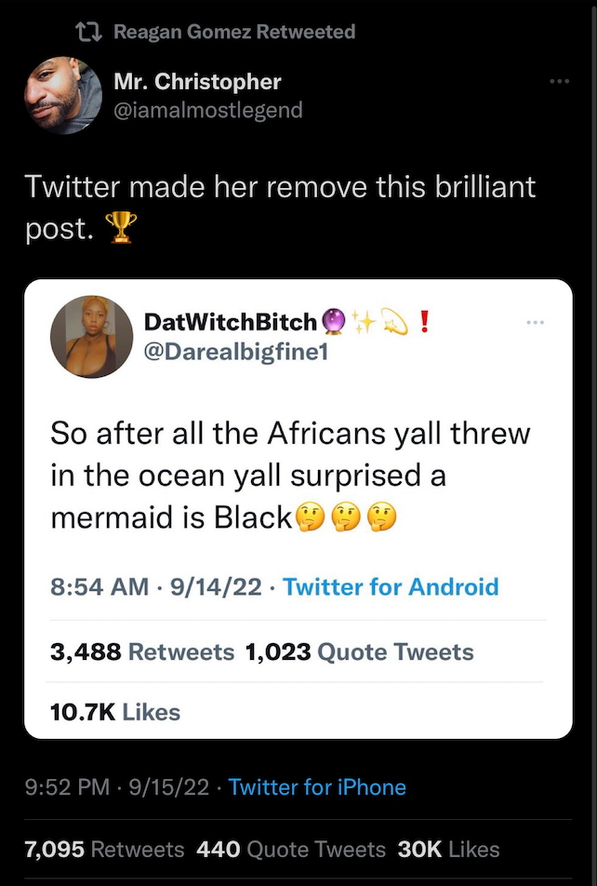
Task: Click the last thinking face emoji
Action: 382,517
